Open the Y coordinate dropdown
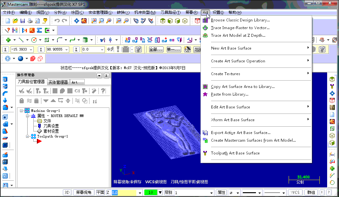Viewport: 339px width, 197px height. click(x=67, y=50)
